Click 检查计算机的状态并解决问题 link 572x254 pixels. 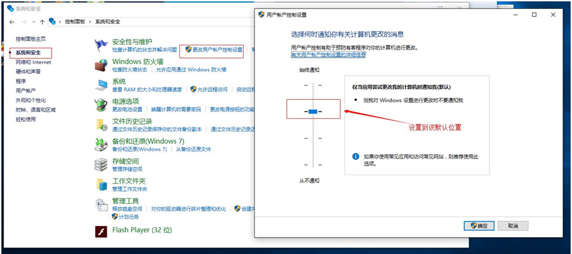145,50
